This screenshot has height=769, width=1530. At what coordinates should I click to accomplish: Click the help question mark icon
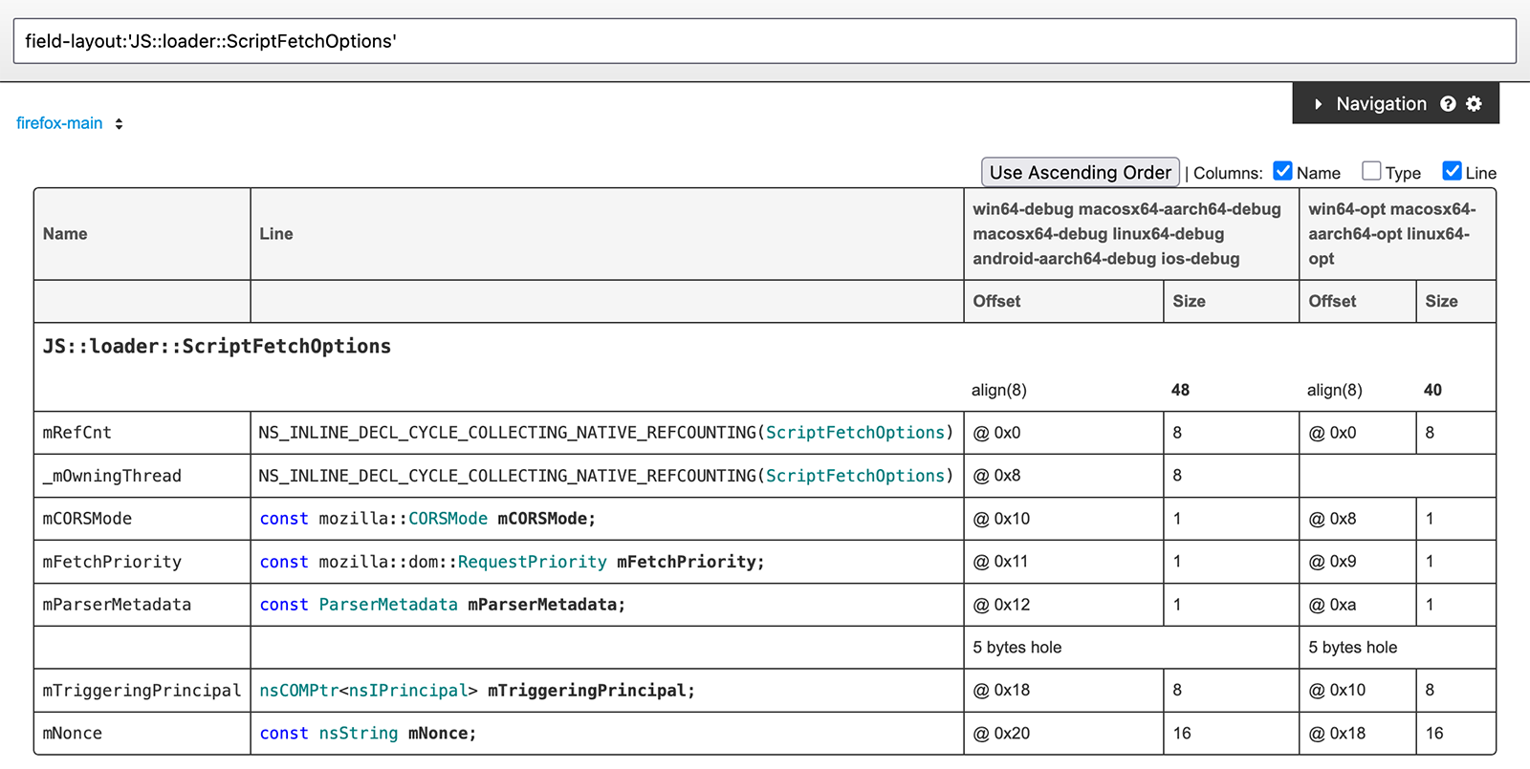click(1448, 104)
